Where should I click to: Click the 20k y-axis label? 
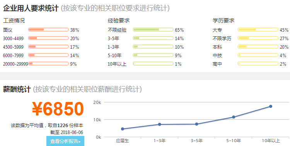tap(97, 102)
